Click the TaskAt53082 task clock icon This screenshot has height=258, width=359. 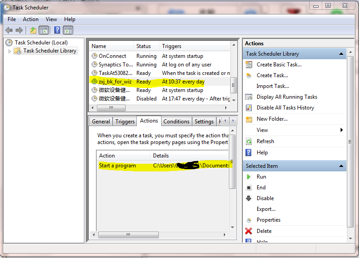pos(94,73)
